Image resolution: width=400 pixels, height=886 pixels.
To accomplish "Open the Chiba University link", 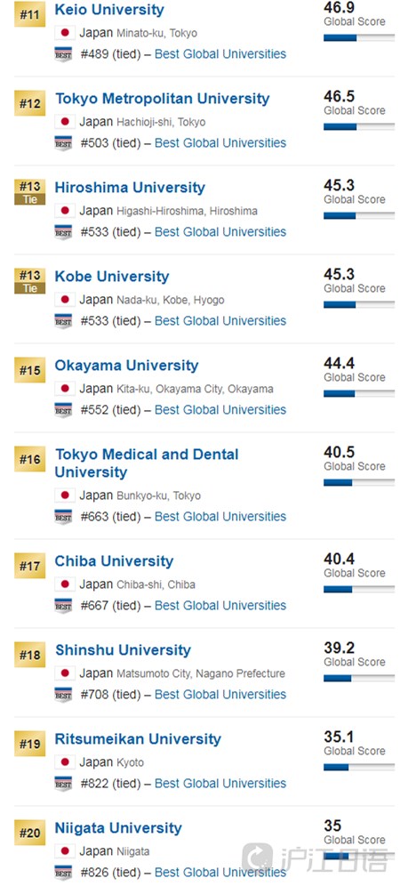I will coord(114,561).
